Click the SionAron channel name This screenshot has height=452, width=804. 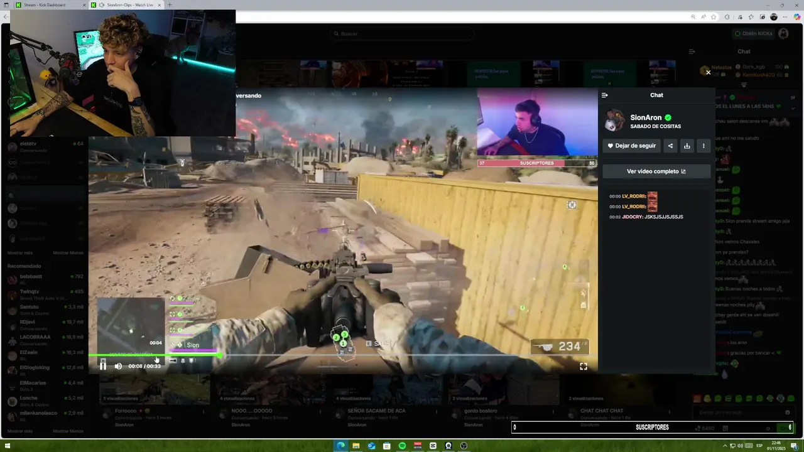tap(646, 117)
